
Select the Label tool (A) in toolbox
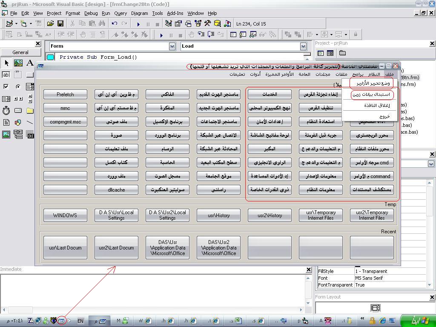(30, 63)
